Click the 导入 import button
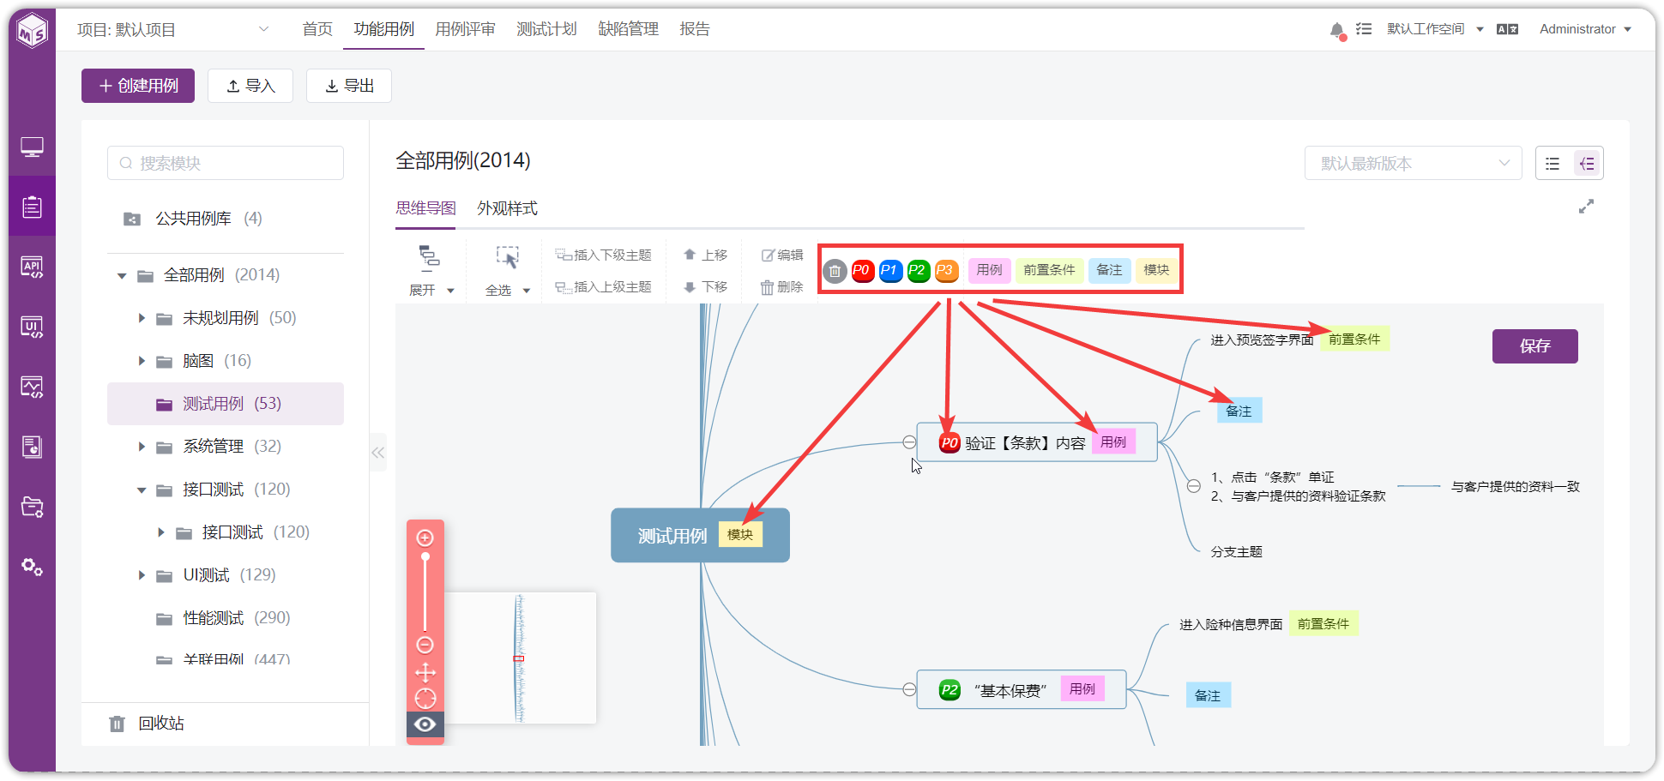This screenshot has width=1664, height=781. point(250,86)
